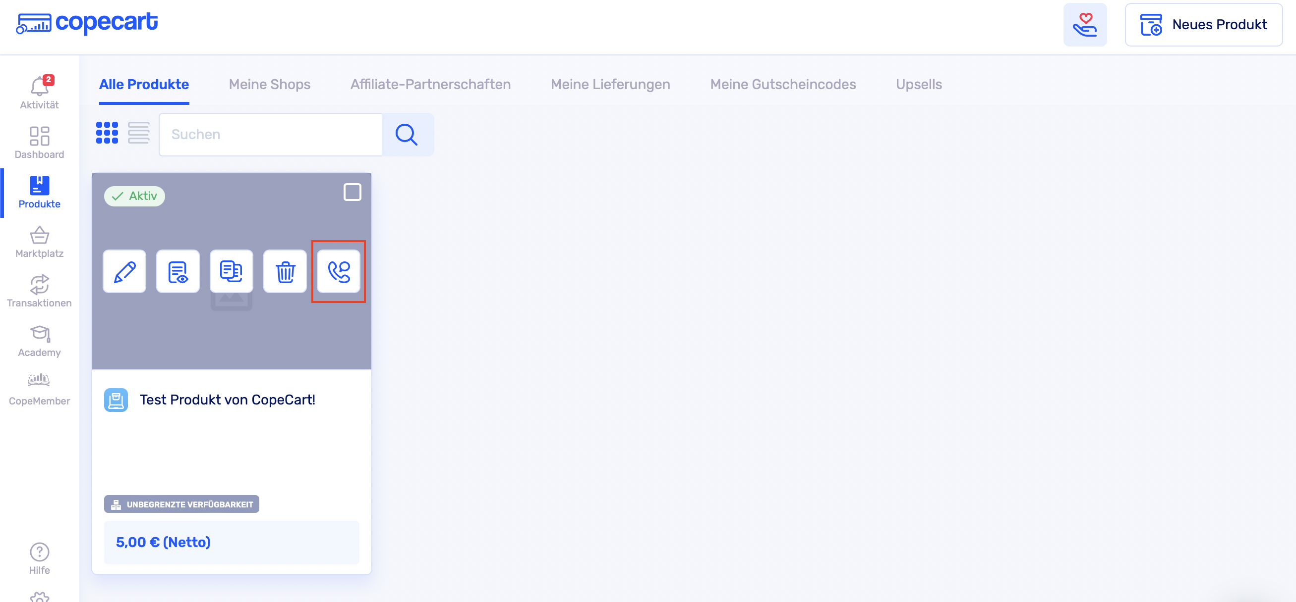Open CopeMember from sidebar
This screenshot has width=1296, height=602.
click(x=39, y=390)
